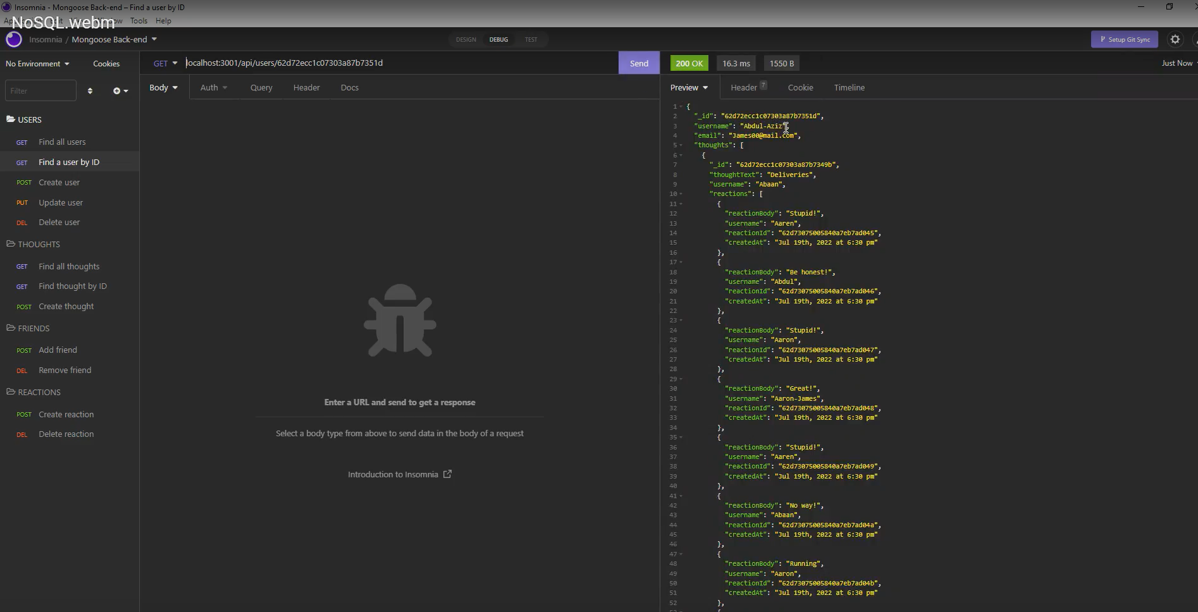Click Setup Git Sync button
Screen dimensions: 1198x612
click(1125, 39)
